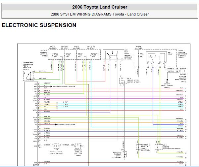Image resolution: width=199 pixels, height=167 pixels.
Task: Click the "LEFT KICK PANEL J/B" label near fuses
Action: (44, 53)
